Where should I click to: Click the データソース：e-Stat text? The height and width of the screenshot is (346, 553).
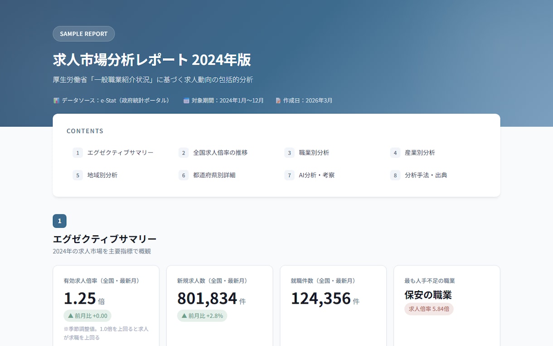click(116, 101)
